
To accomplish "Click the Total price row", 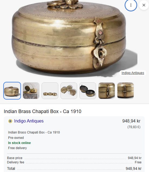I will click(74, 169).
